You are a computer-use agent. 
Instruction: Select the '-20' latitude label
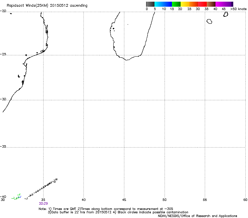coord(3,11)
